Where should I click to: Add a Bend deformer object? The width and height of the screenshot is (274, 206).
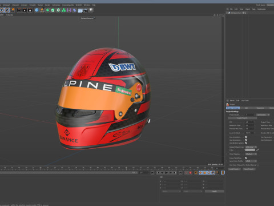(74, 10)
